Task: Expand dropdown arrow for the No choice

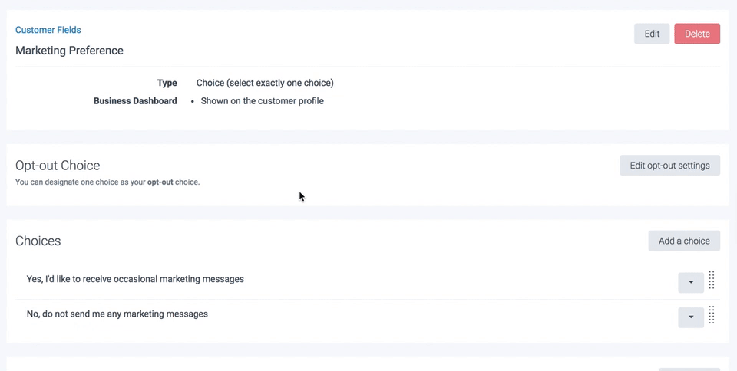Action: (691, 317)
